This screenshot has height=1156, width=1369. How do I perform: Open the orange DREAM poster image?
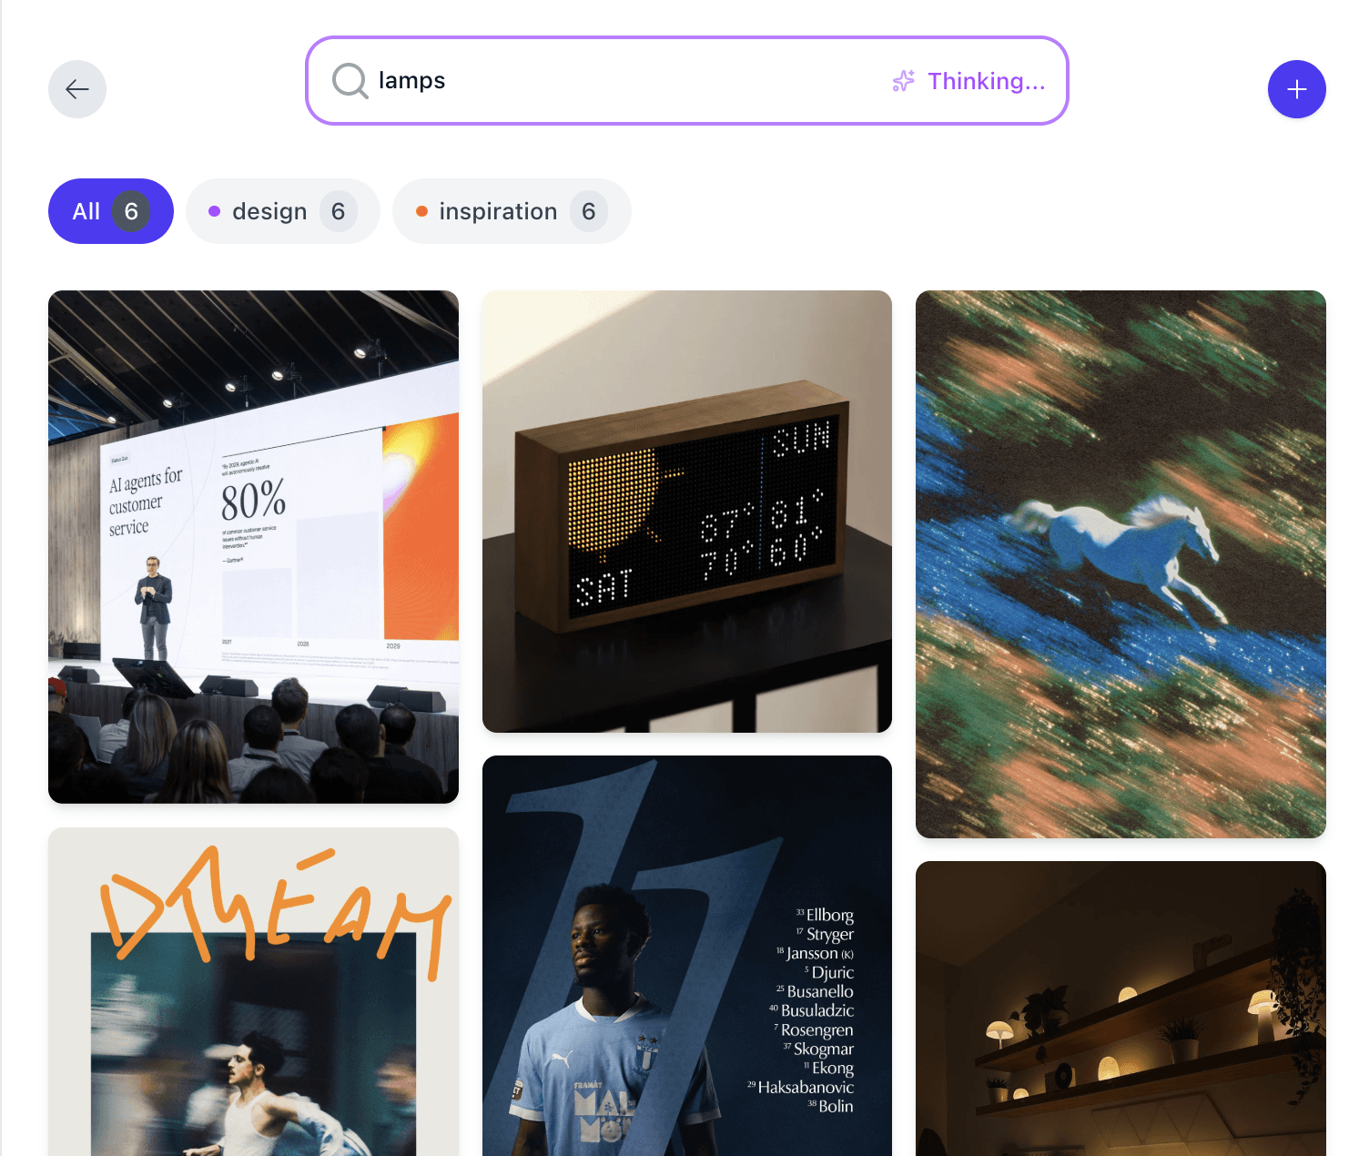[253, 992]
